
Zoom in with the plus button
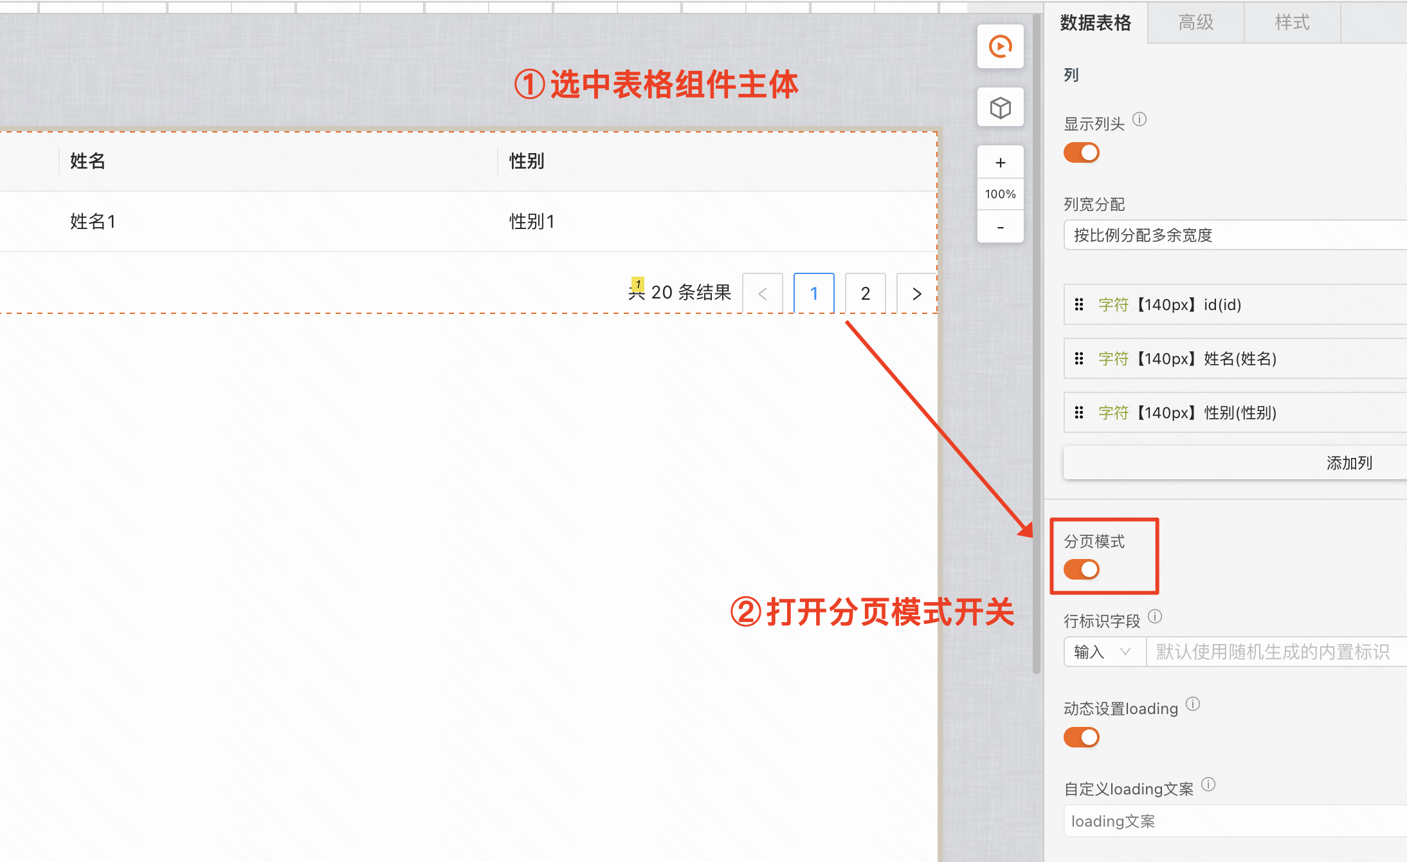[1000, 163]
